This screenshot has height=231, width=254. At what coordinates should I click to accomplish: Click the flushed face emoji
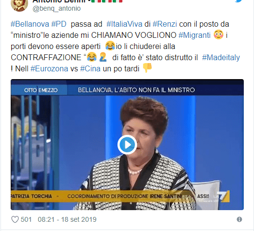[x=219, y=34]
